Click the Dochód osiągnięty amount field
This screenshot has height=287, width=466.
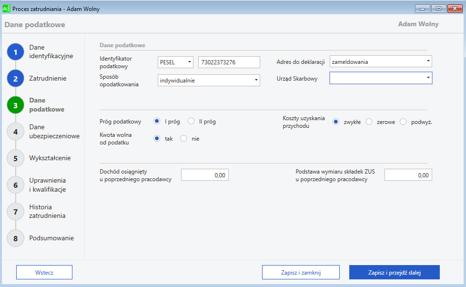tap(205, 175)
